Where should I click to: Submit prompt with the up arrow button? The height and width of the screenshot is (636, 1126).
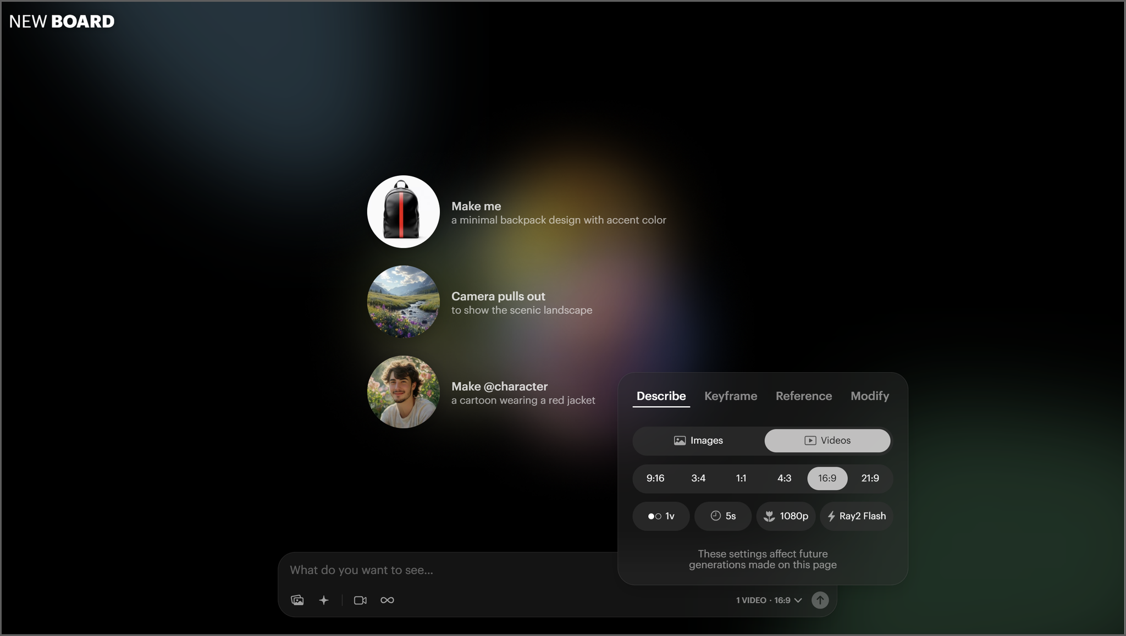click(x=820, y=600)
